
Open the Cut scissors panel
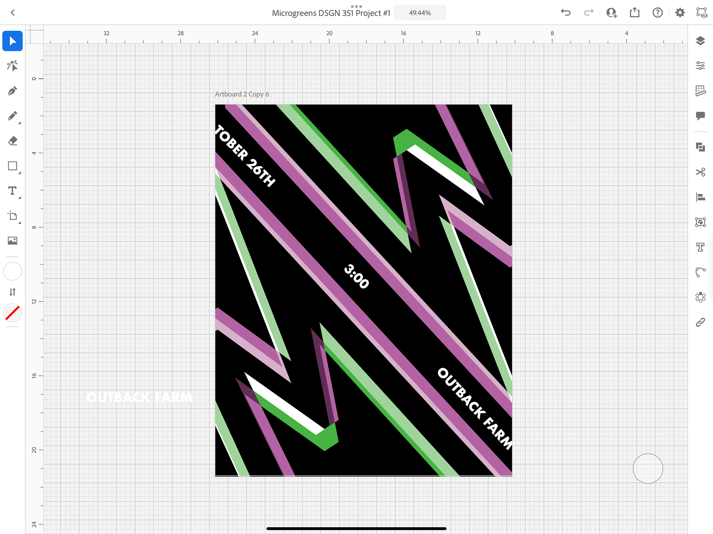coord(700,172)
